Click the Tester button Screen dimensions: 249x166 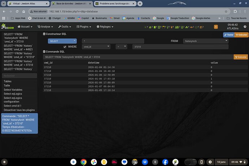coord(229,35)
